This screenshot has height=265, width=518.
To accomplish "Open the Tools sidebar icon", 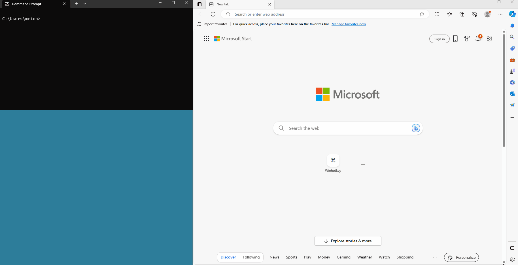I will click(512, 60).
